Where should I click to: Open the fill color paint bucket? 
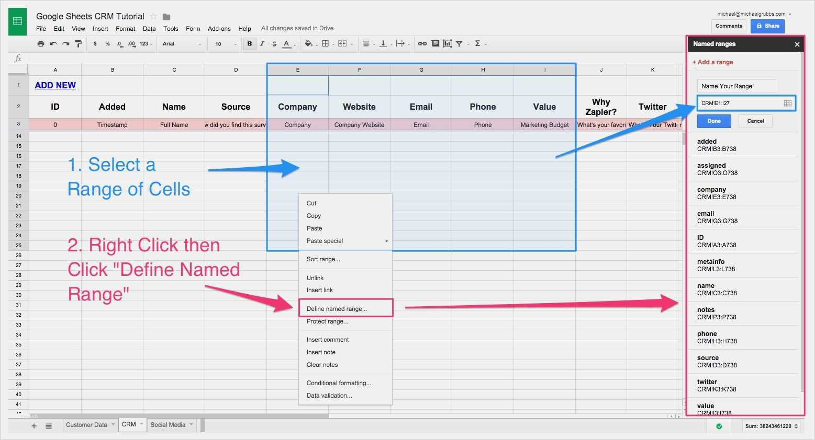(310, 44)
